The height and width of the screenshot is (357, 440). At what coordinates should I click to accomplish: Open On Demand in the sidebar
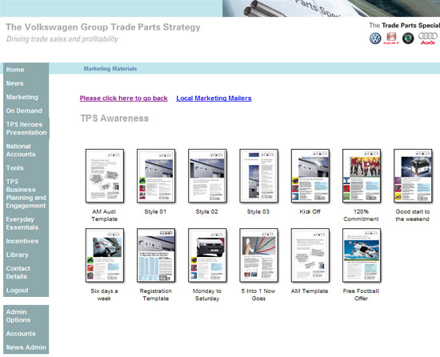click(24, 110)
